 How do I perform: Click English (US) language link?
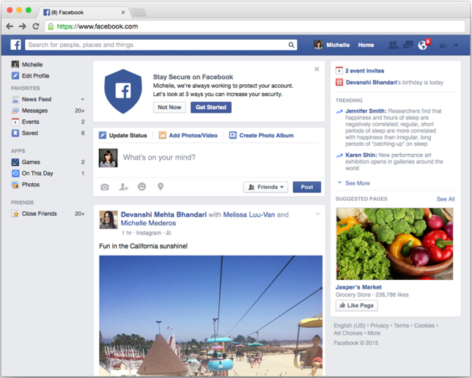tap(349, 326)
